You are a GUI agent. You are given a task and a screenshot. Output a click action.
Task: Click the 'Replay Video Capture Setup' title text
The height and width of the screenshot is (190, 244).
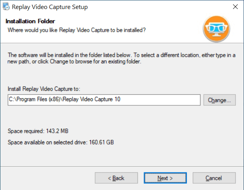(x=50, y=7)
